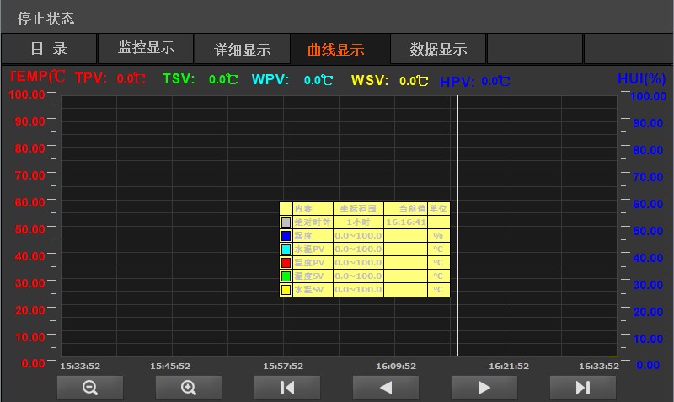Click the cyan 水温PV legend swatch
This screenshot has width=674, height=402.
(286, 249)
